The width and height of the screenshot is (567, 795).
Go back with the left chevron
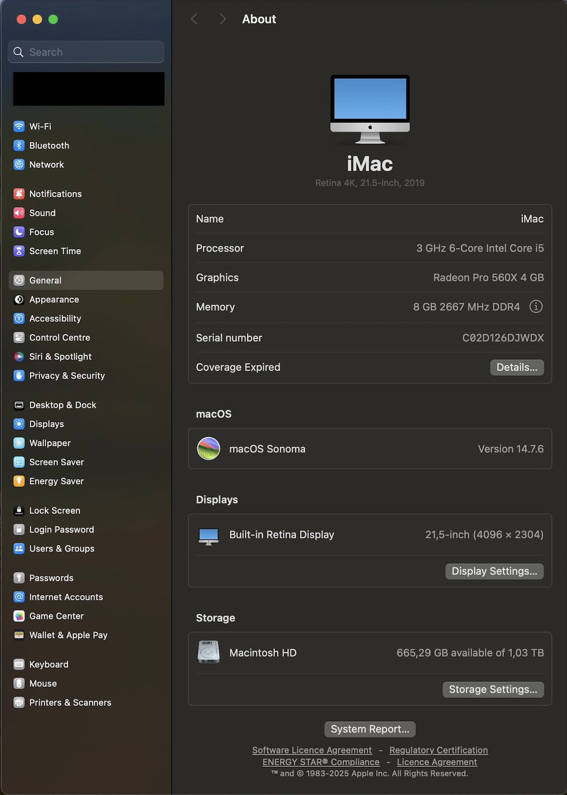[x=194, y=19]
